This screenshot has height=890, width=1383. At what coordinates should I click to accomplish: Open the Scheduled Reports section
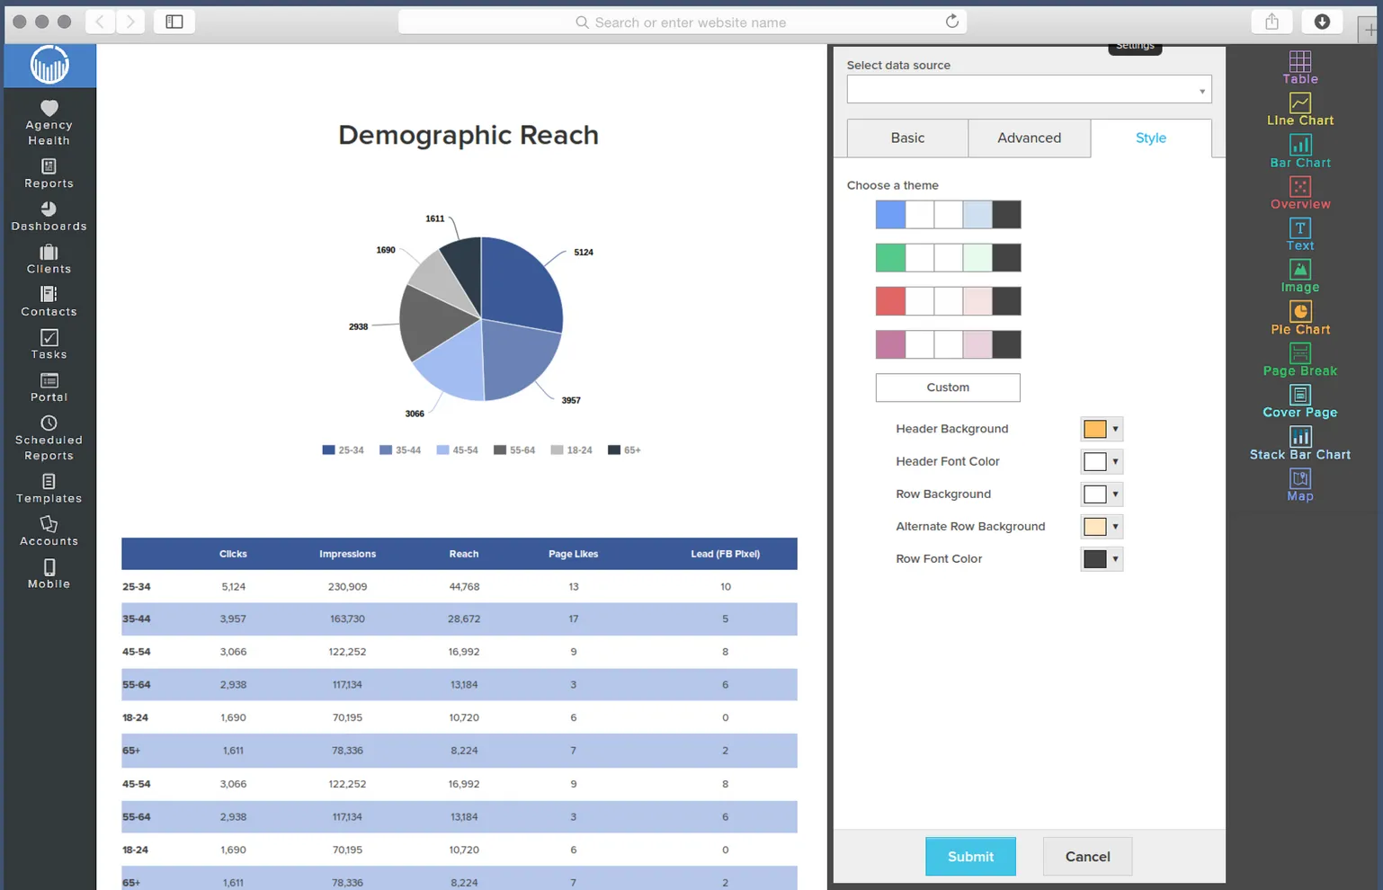[x=49, y=439]
